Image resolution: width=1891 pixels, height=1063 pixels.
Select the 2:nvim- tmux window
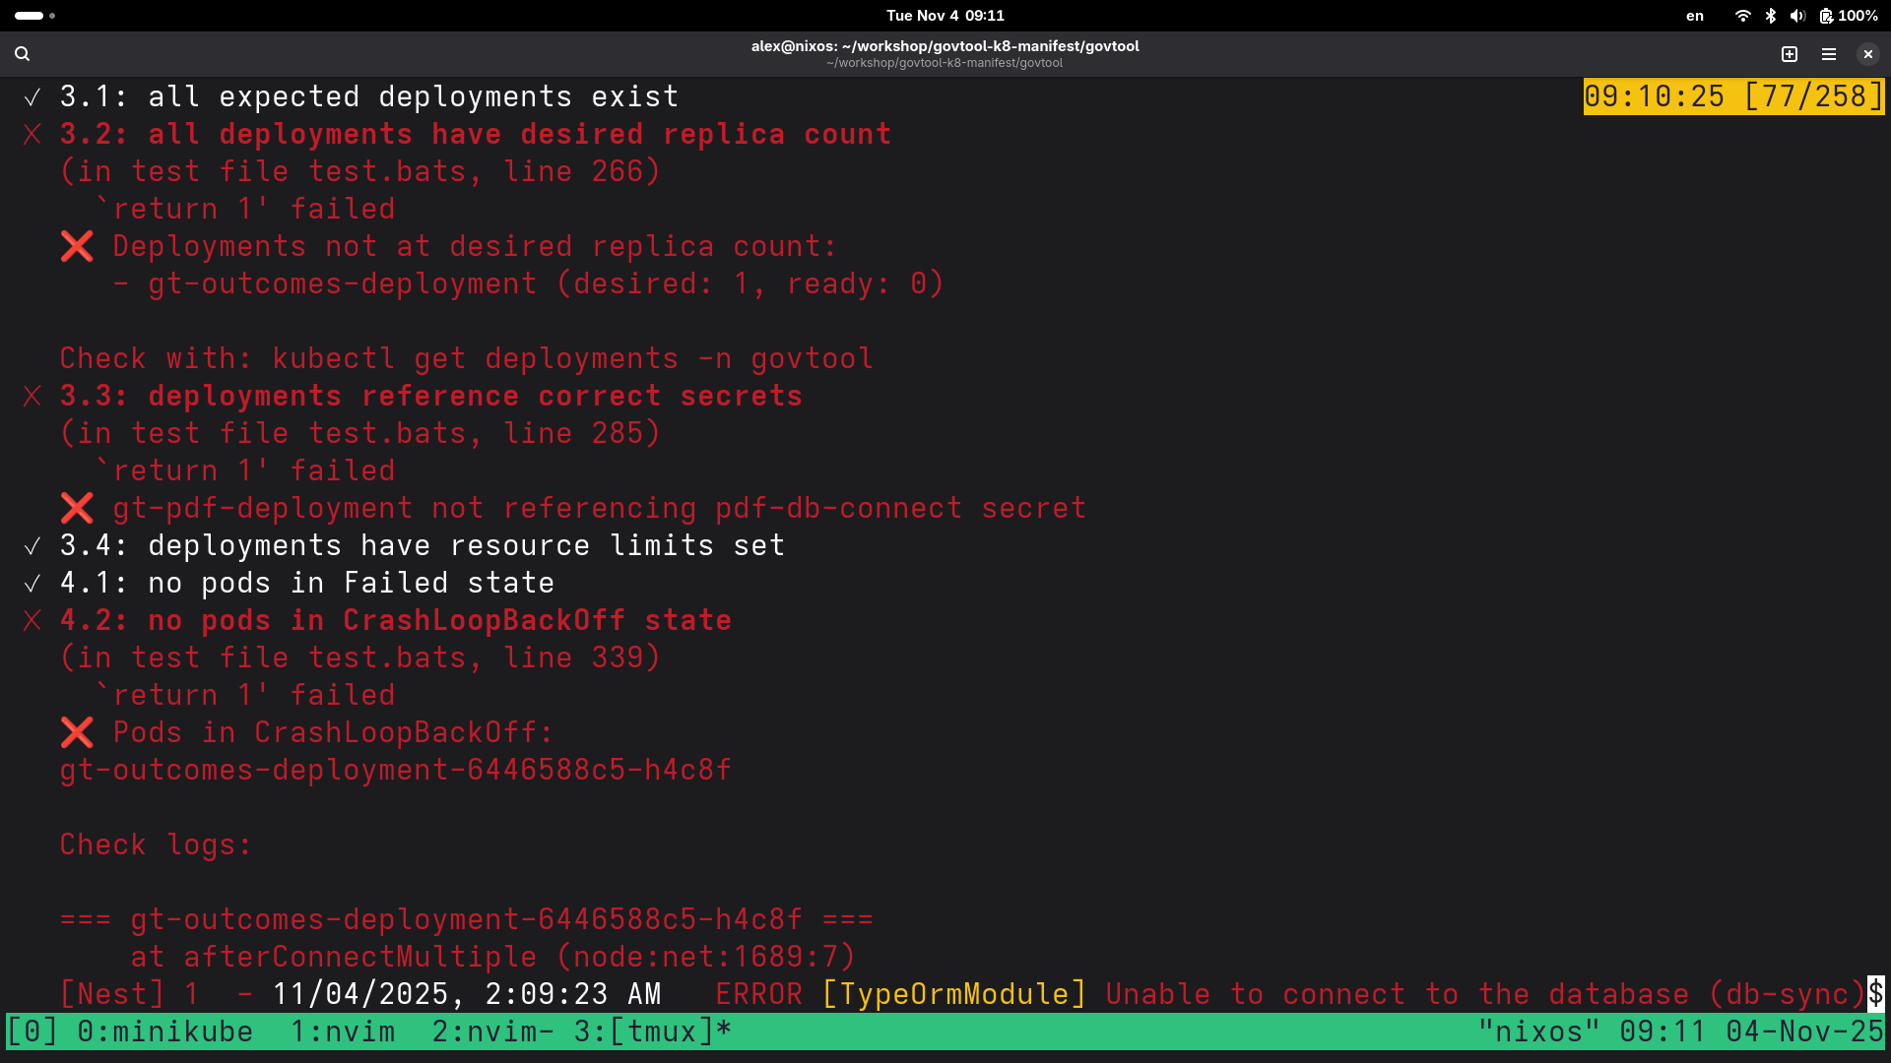coord(492,1032)
